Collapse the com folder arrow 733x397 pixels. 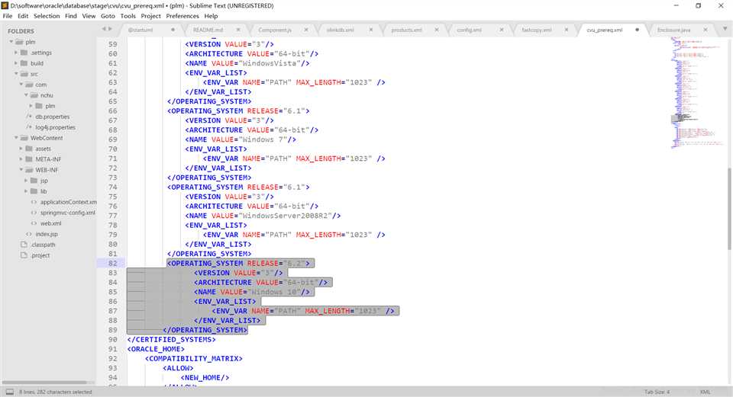point(21,85)
